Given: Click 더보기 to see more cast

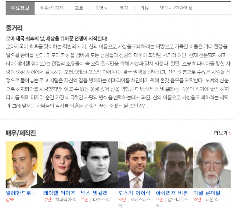Looking at the screenshot, I should [x=222, y=133].
